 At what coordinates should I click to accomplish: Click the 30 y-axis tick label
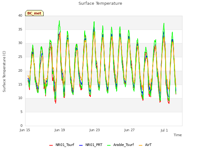pos(20,43)
